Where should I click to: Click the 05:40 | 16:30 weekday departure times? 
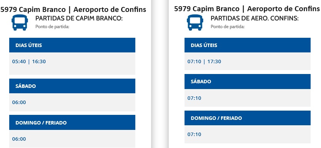click(x=29, y=61)
